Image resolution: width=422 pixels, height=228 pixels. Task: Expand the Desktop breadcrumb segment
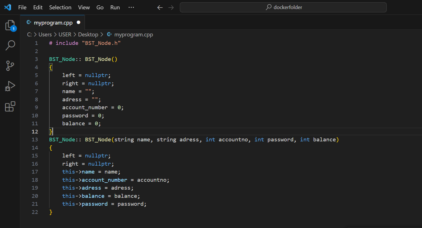point(88,35)
